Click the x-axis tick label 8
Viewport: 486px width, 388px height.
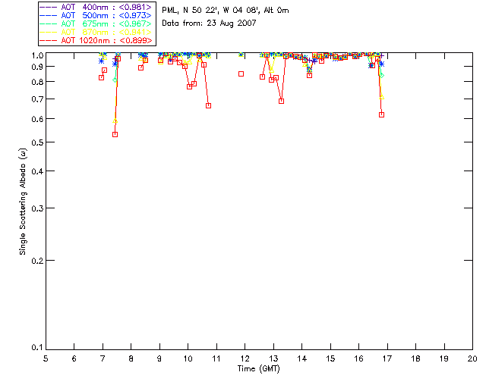(x=131, y=358)
